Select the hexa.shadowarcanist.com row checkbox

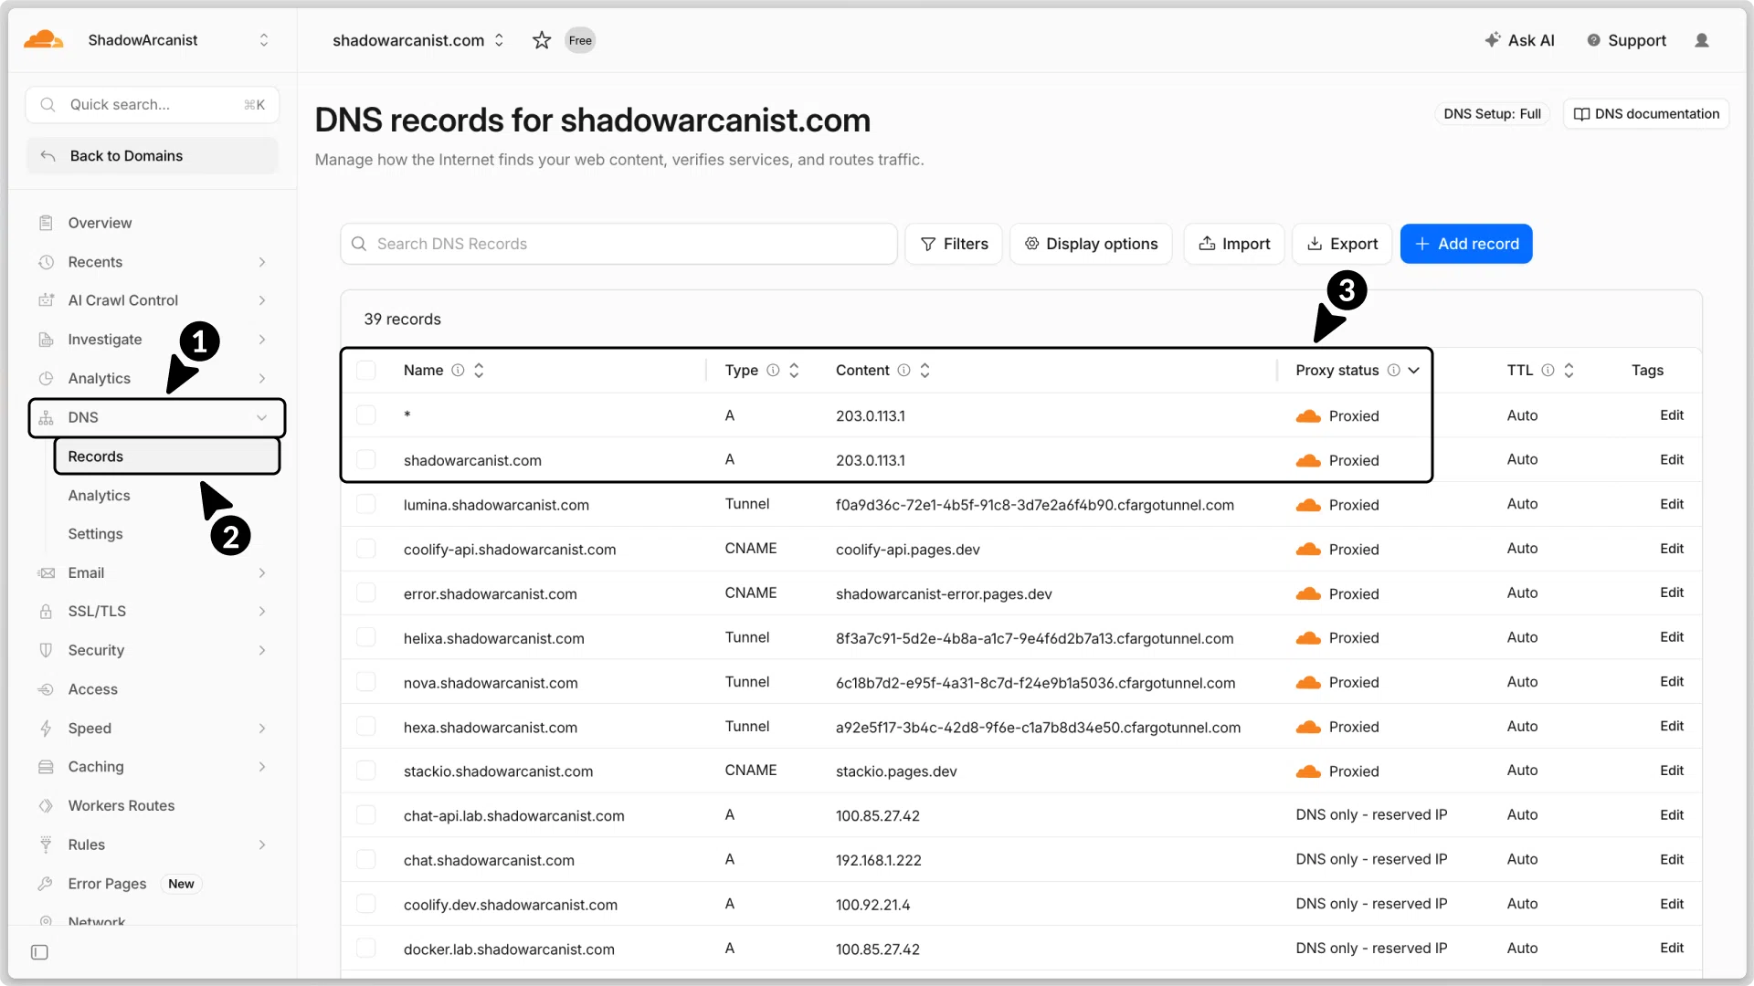point(366,726)
